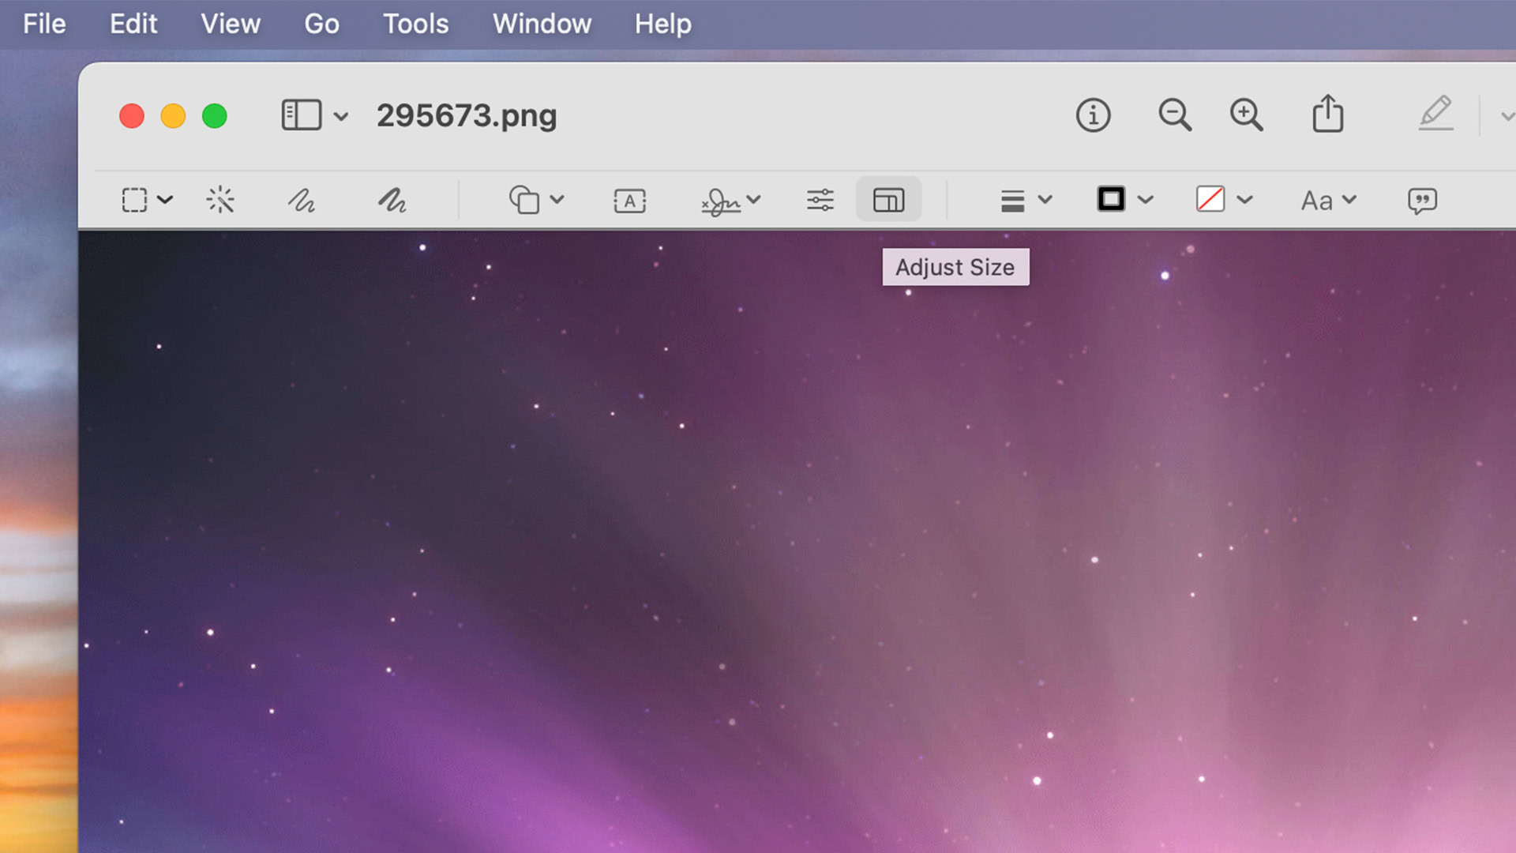This screenshot has height=853, width=1516.
Task: Expand the sidebar view options chevron
Action: pos(341,117)
